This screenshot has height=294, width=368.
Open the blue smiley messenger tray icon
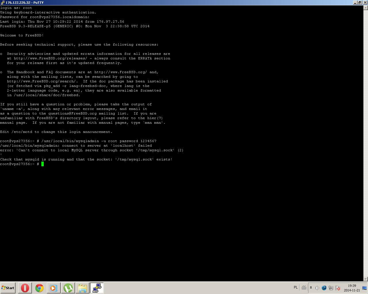[324, 288]
